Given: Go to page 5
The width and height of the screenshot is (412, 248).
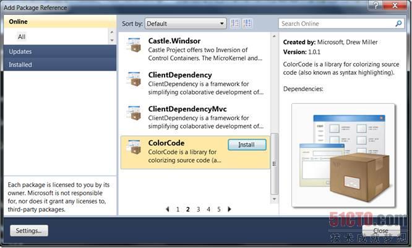Looking at the screenshot, I should coord(218,210).
